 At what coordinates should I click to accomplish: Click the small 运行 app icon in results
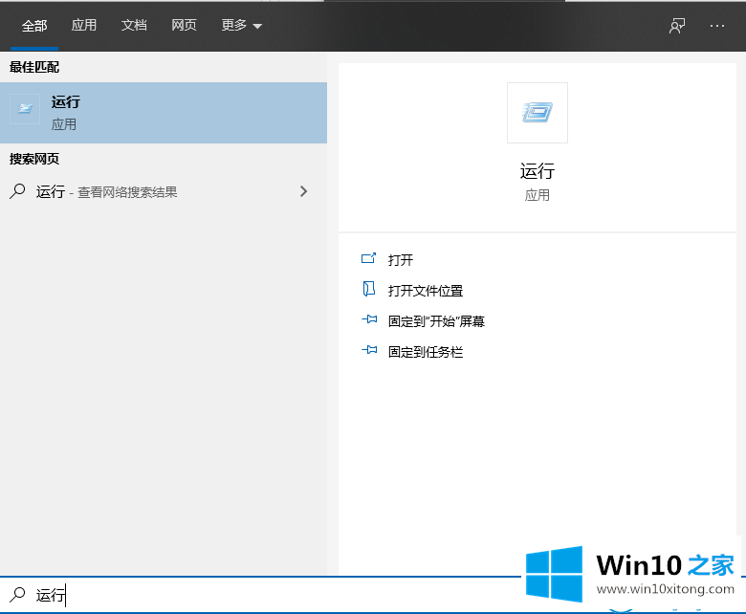pyautogui.click(x=25, y=109)
